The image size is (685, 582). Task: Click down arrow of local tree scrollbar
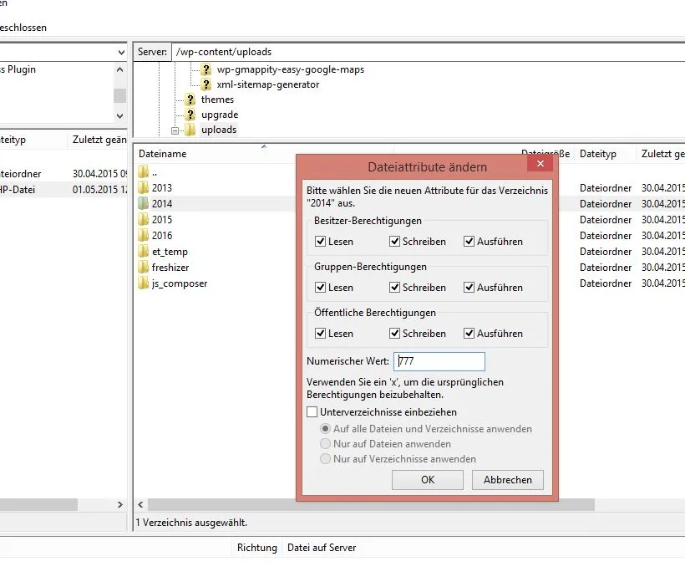click(x=119, y=116)
